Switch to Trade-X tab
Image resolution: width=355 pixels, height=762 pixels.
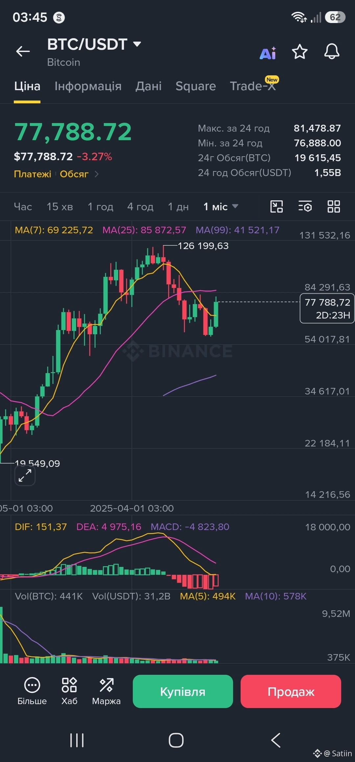point(252,86)
